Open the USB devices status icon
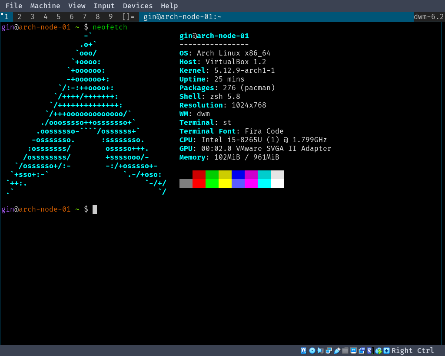Image resolution: width=445 pixels, height=356 pixels. 337,350
